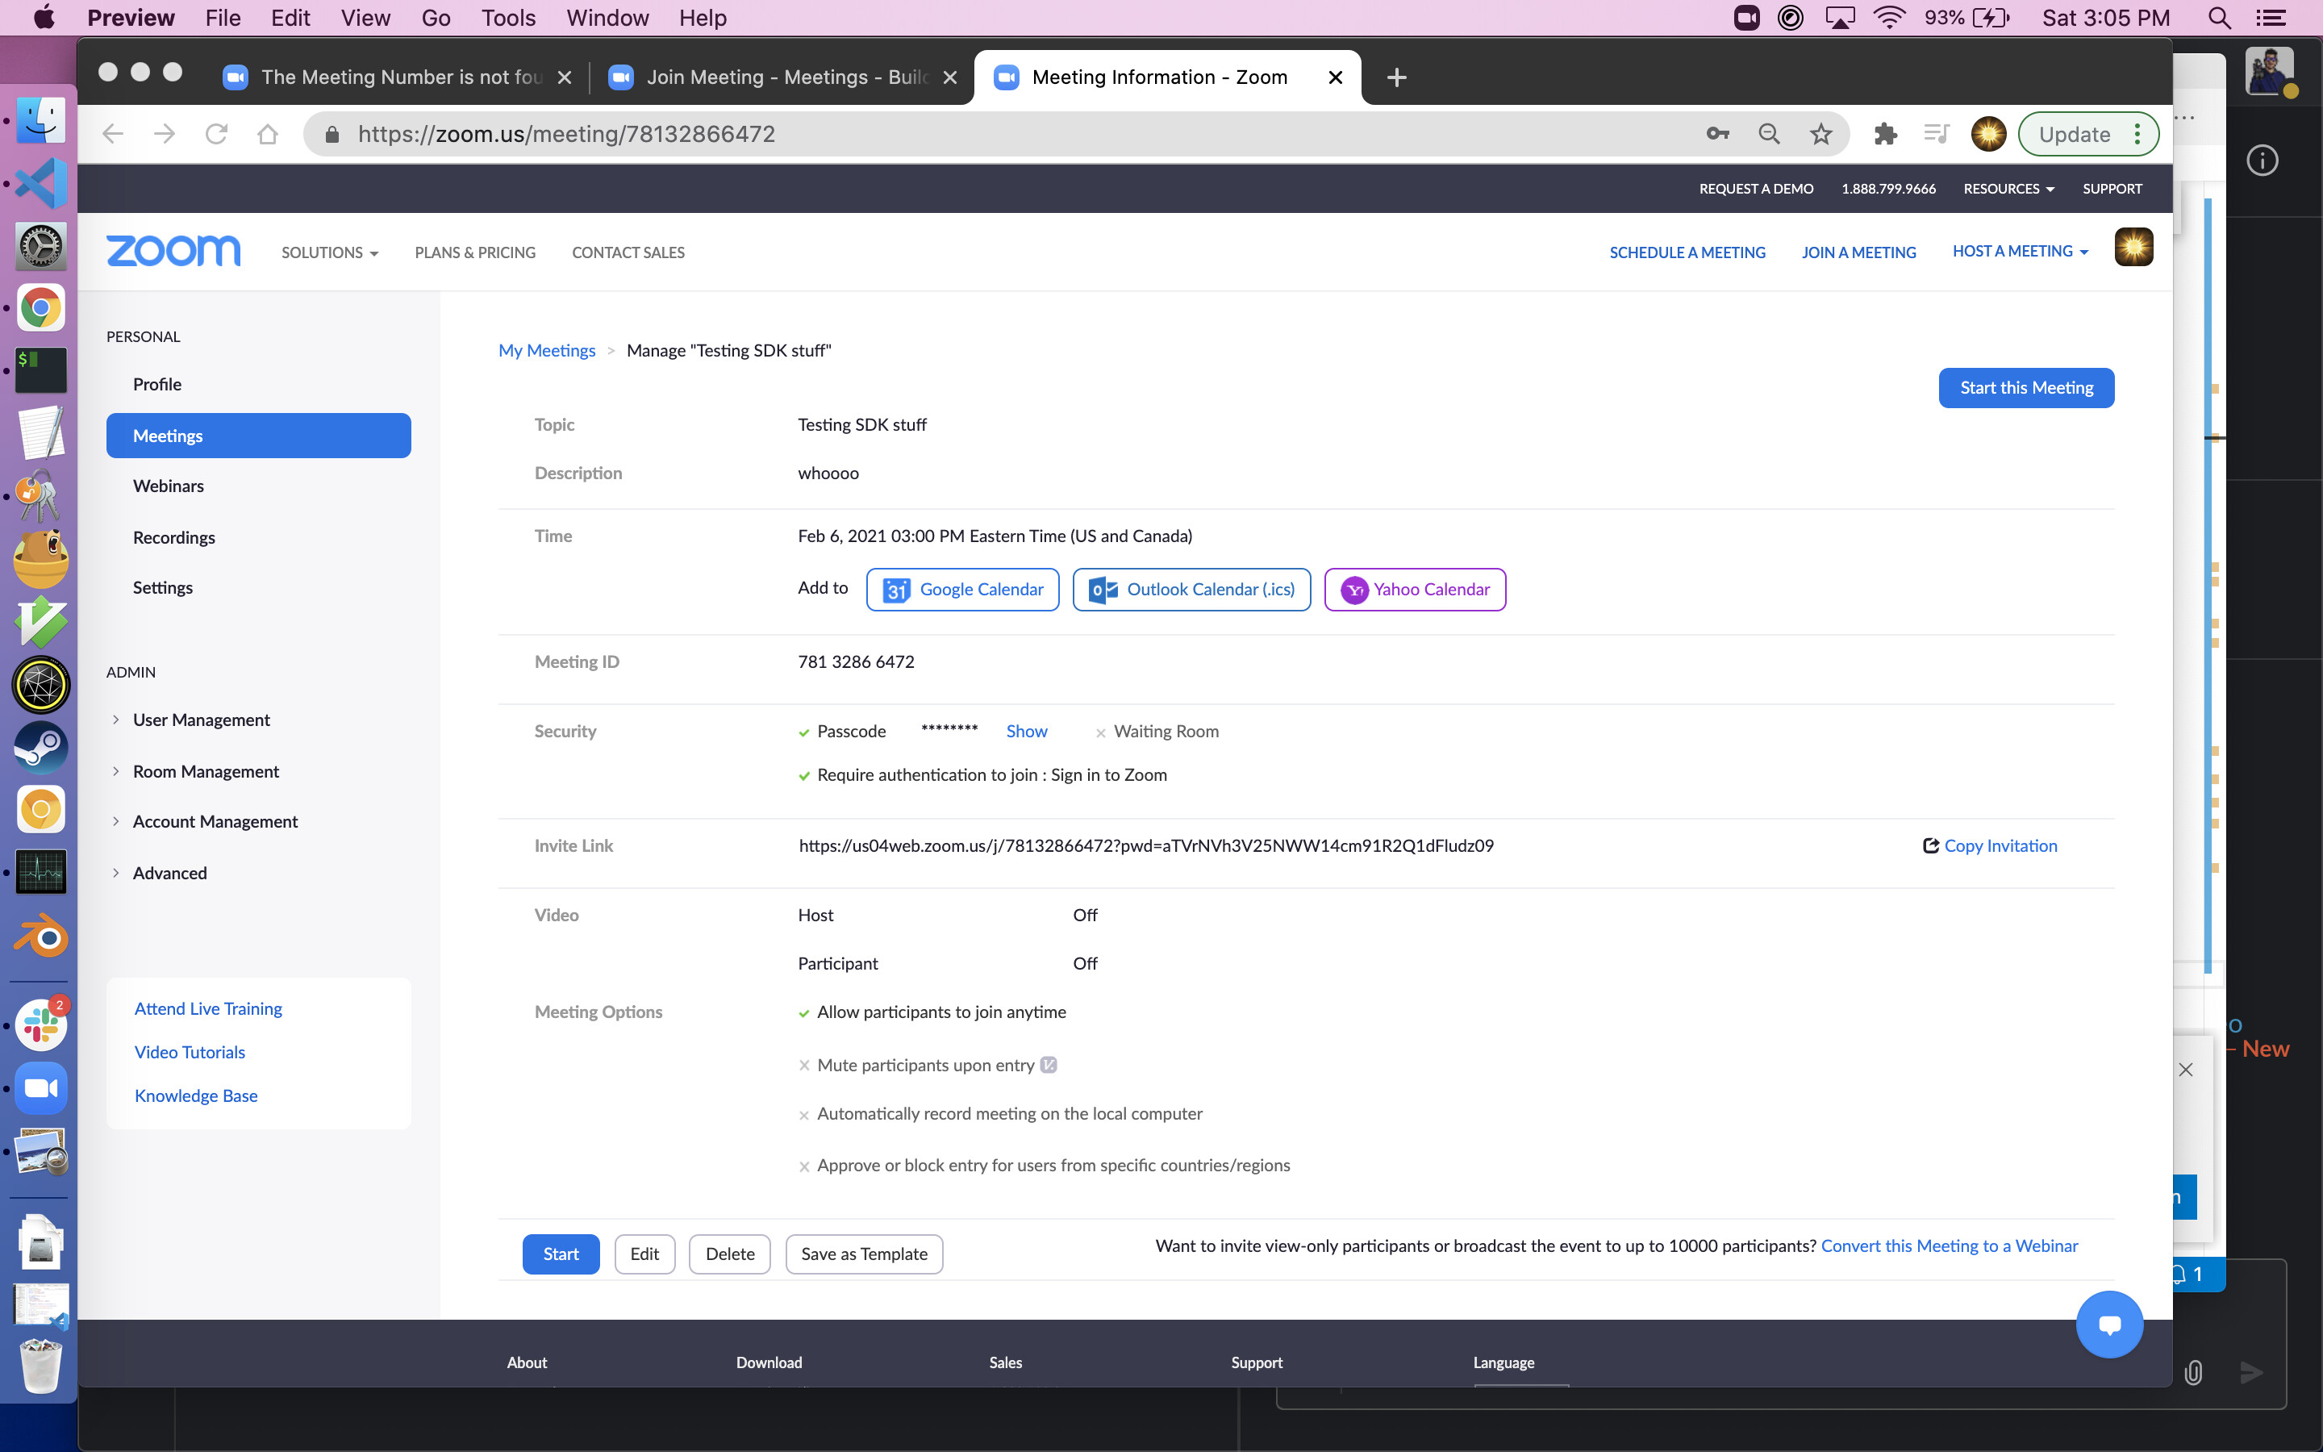
Task: Go to My Meetings breadcrumb
Action: click(546, 351)
